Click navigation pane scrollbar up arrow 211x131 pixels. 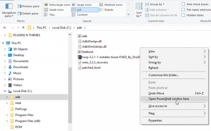pyautogui.click(x=70, y=35)
